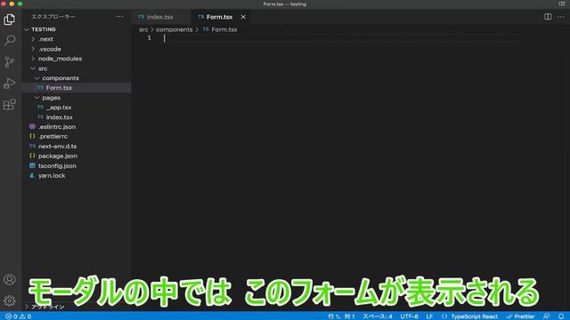Close the Form.tsx tab
The width and height of the screenshot is (570, 320).
pos(243,17)
